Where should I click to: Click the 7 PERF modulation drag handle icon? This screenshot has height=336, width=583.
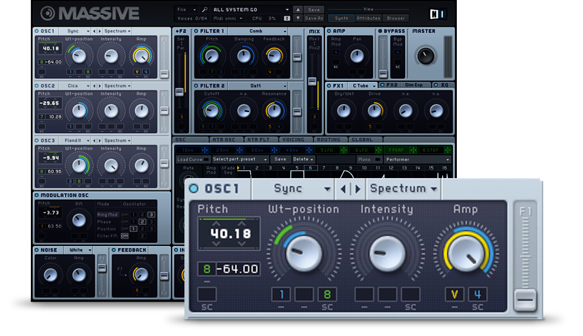coord(413,150)
